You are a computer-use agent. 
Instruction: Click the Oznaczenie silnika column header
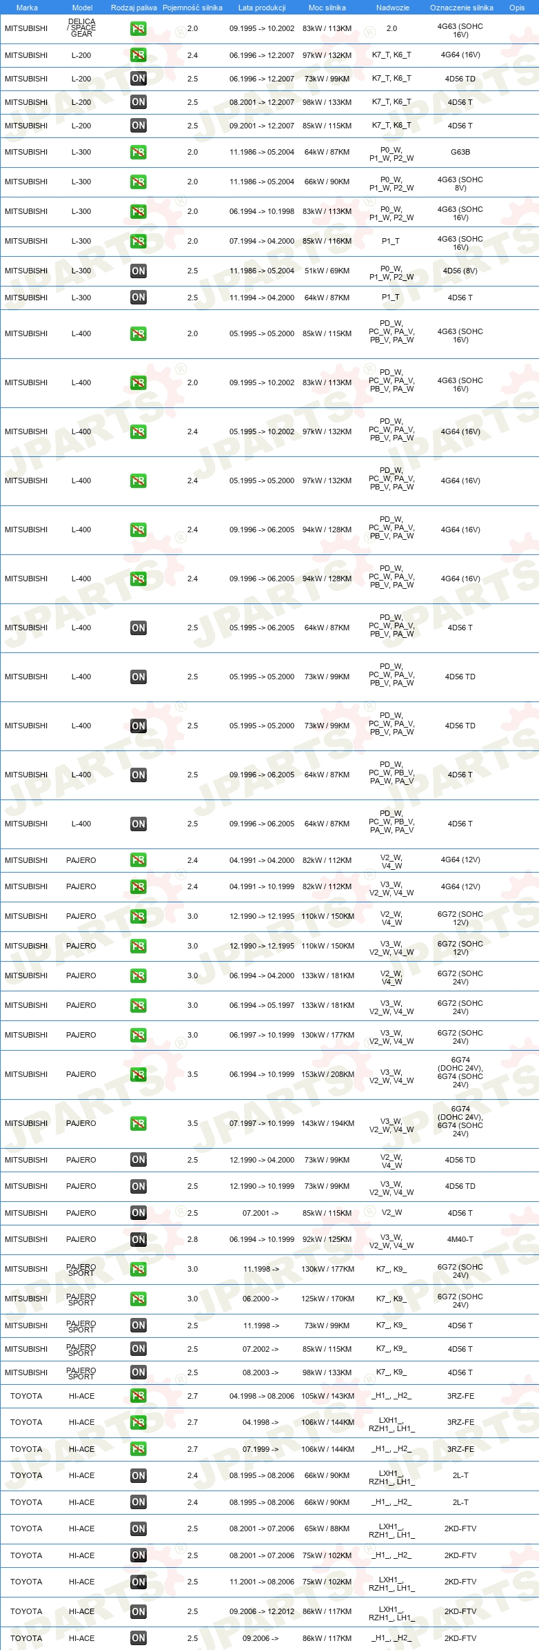[461, 8]
